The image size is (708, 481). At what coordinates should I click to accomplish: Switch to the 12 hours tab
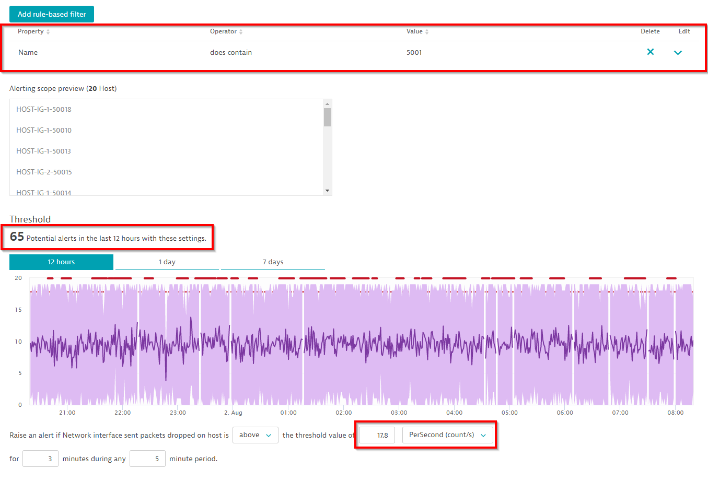click(x=61, y=262)
